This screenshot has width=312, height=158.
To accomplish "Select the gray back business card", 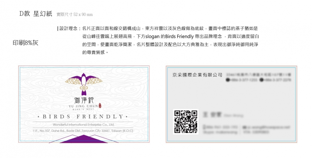I will (231, 104).
